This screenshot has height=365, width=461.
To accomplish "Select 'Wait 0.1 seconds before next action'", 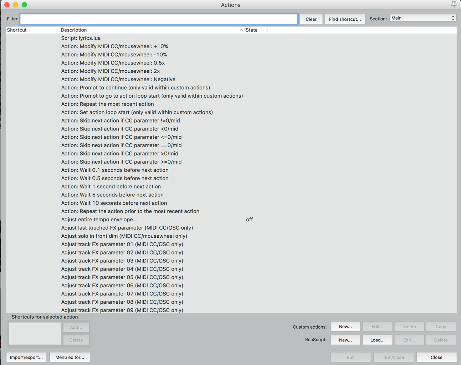I will pyautogui.click(x=231, y=170).
